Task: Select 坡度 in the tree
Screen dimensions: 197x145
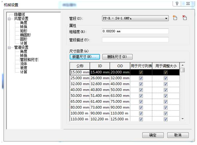Action: pyautogui.click(x=24, y=68)
